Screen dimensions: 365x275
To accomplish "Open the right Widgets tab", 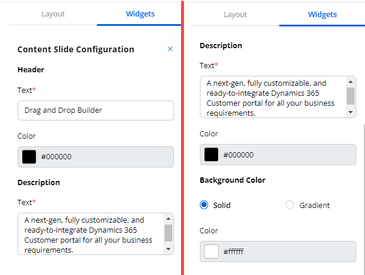I will (323, 14).
